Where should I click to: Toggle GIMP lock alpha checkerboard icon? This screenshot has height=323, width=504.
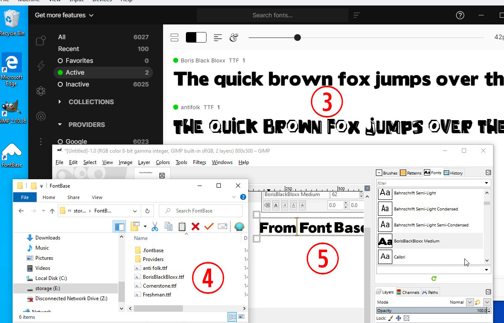(x=407, y=318)
